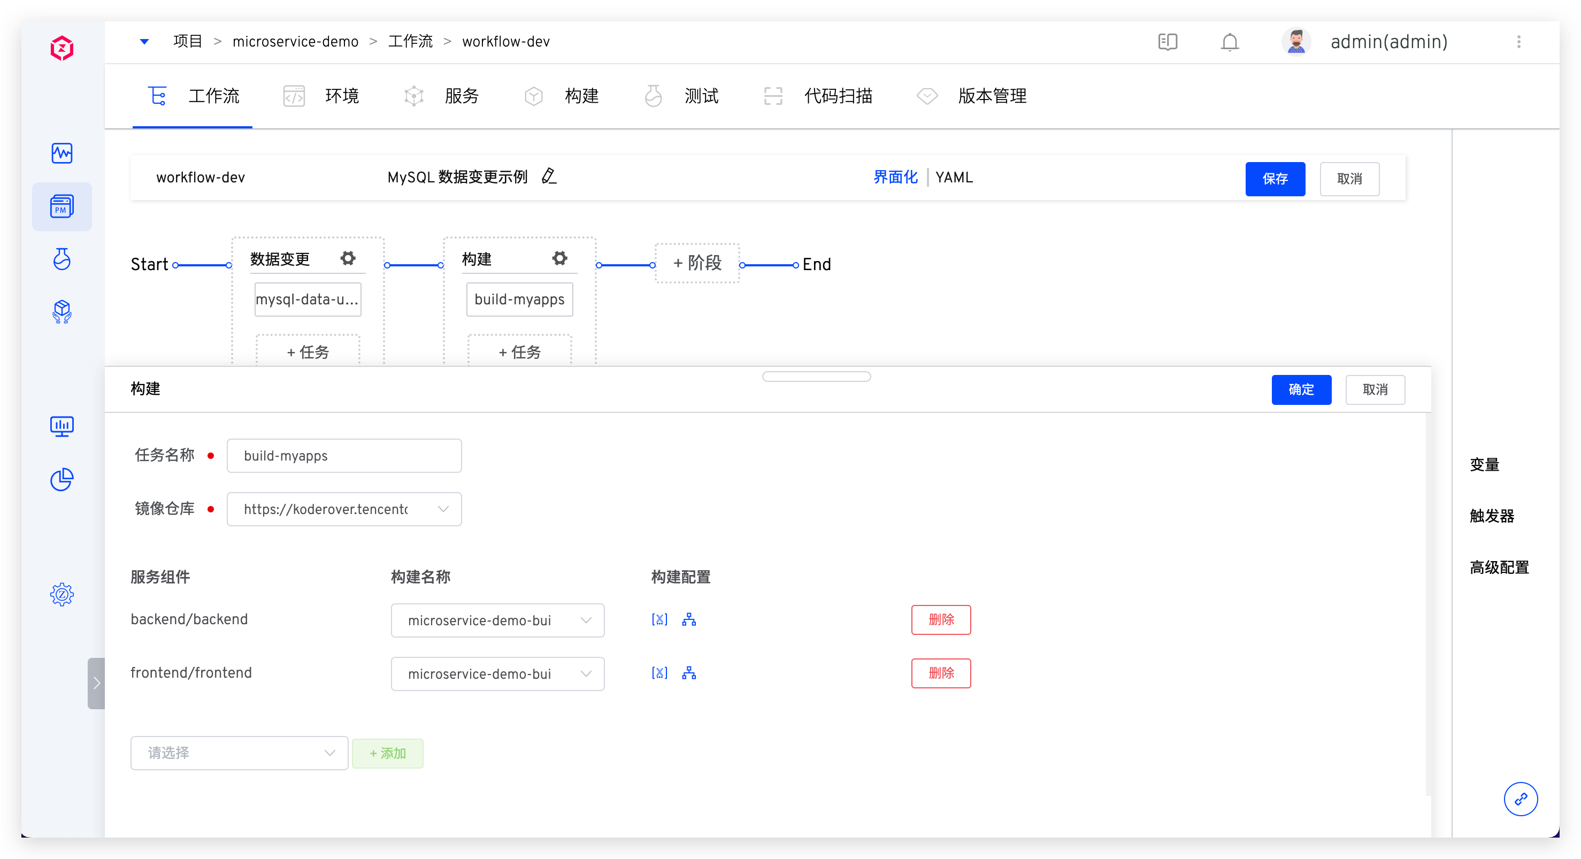
Task: Click the 任务名称 input field
Action: (x=344, y=456)
